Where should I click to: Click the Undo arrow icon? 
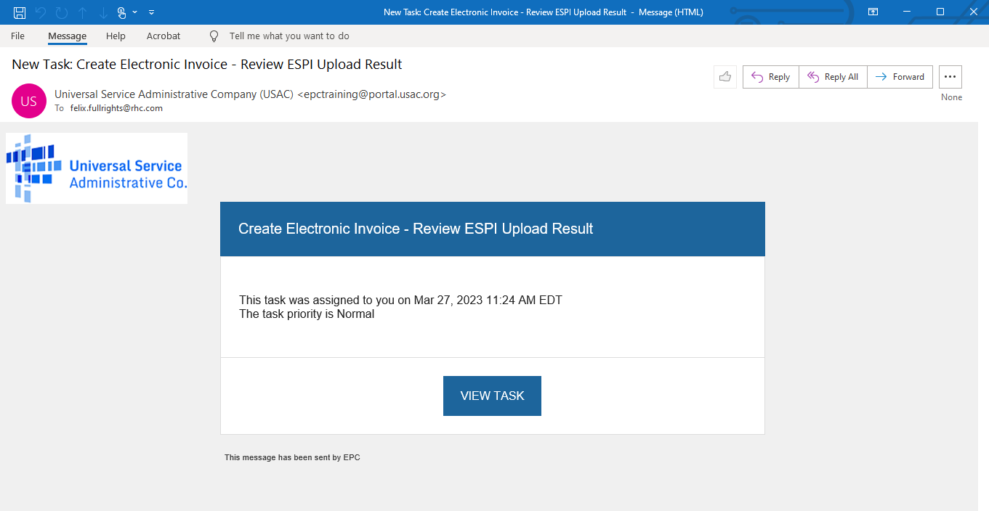pyautogui.click(x=41, y=12)
